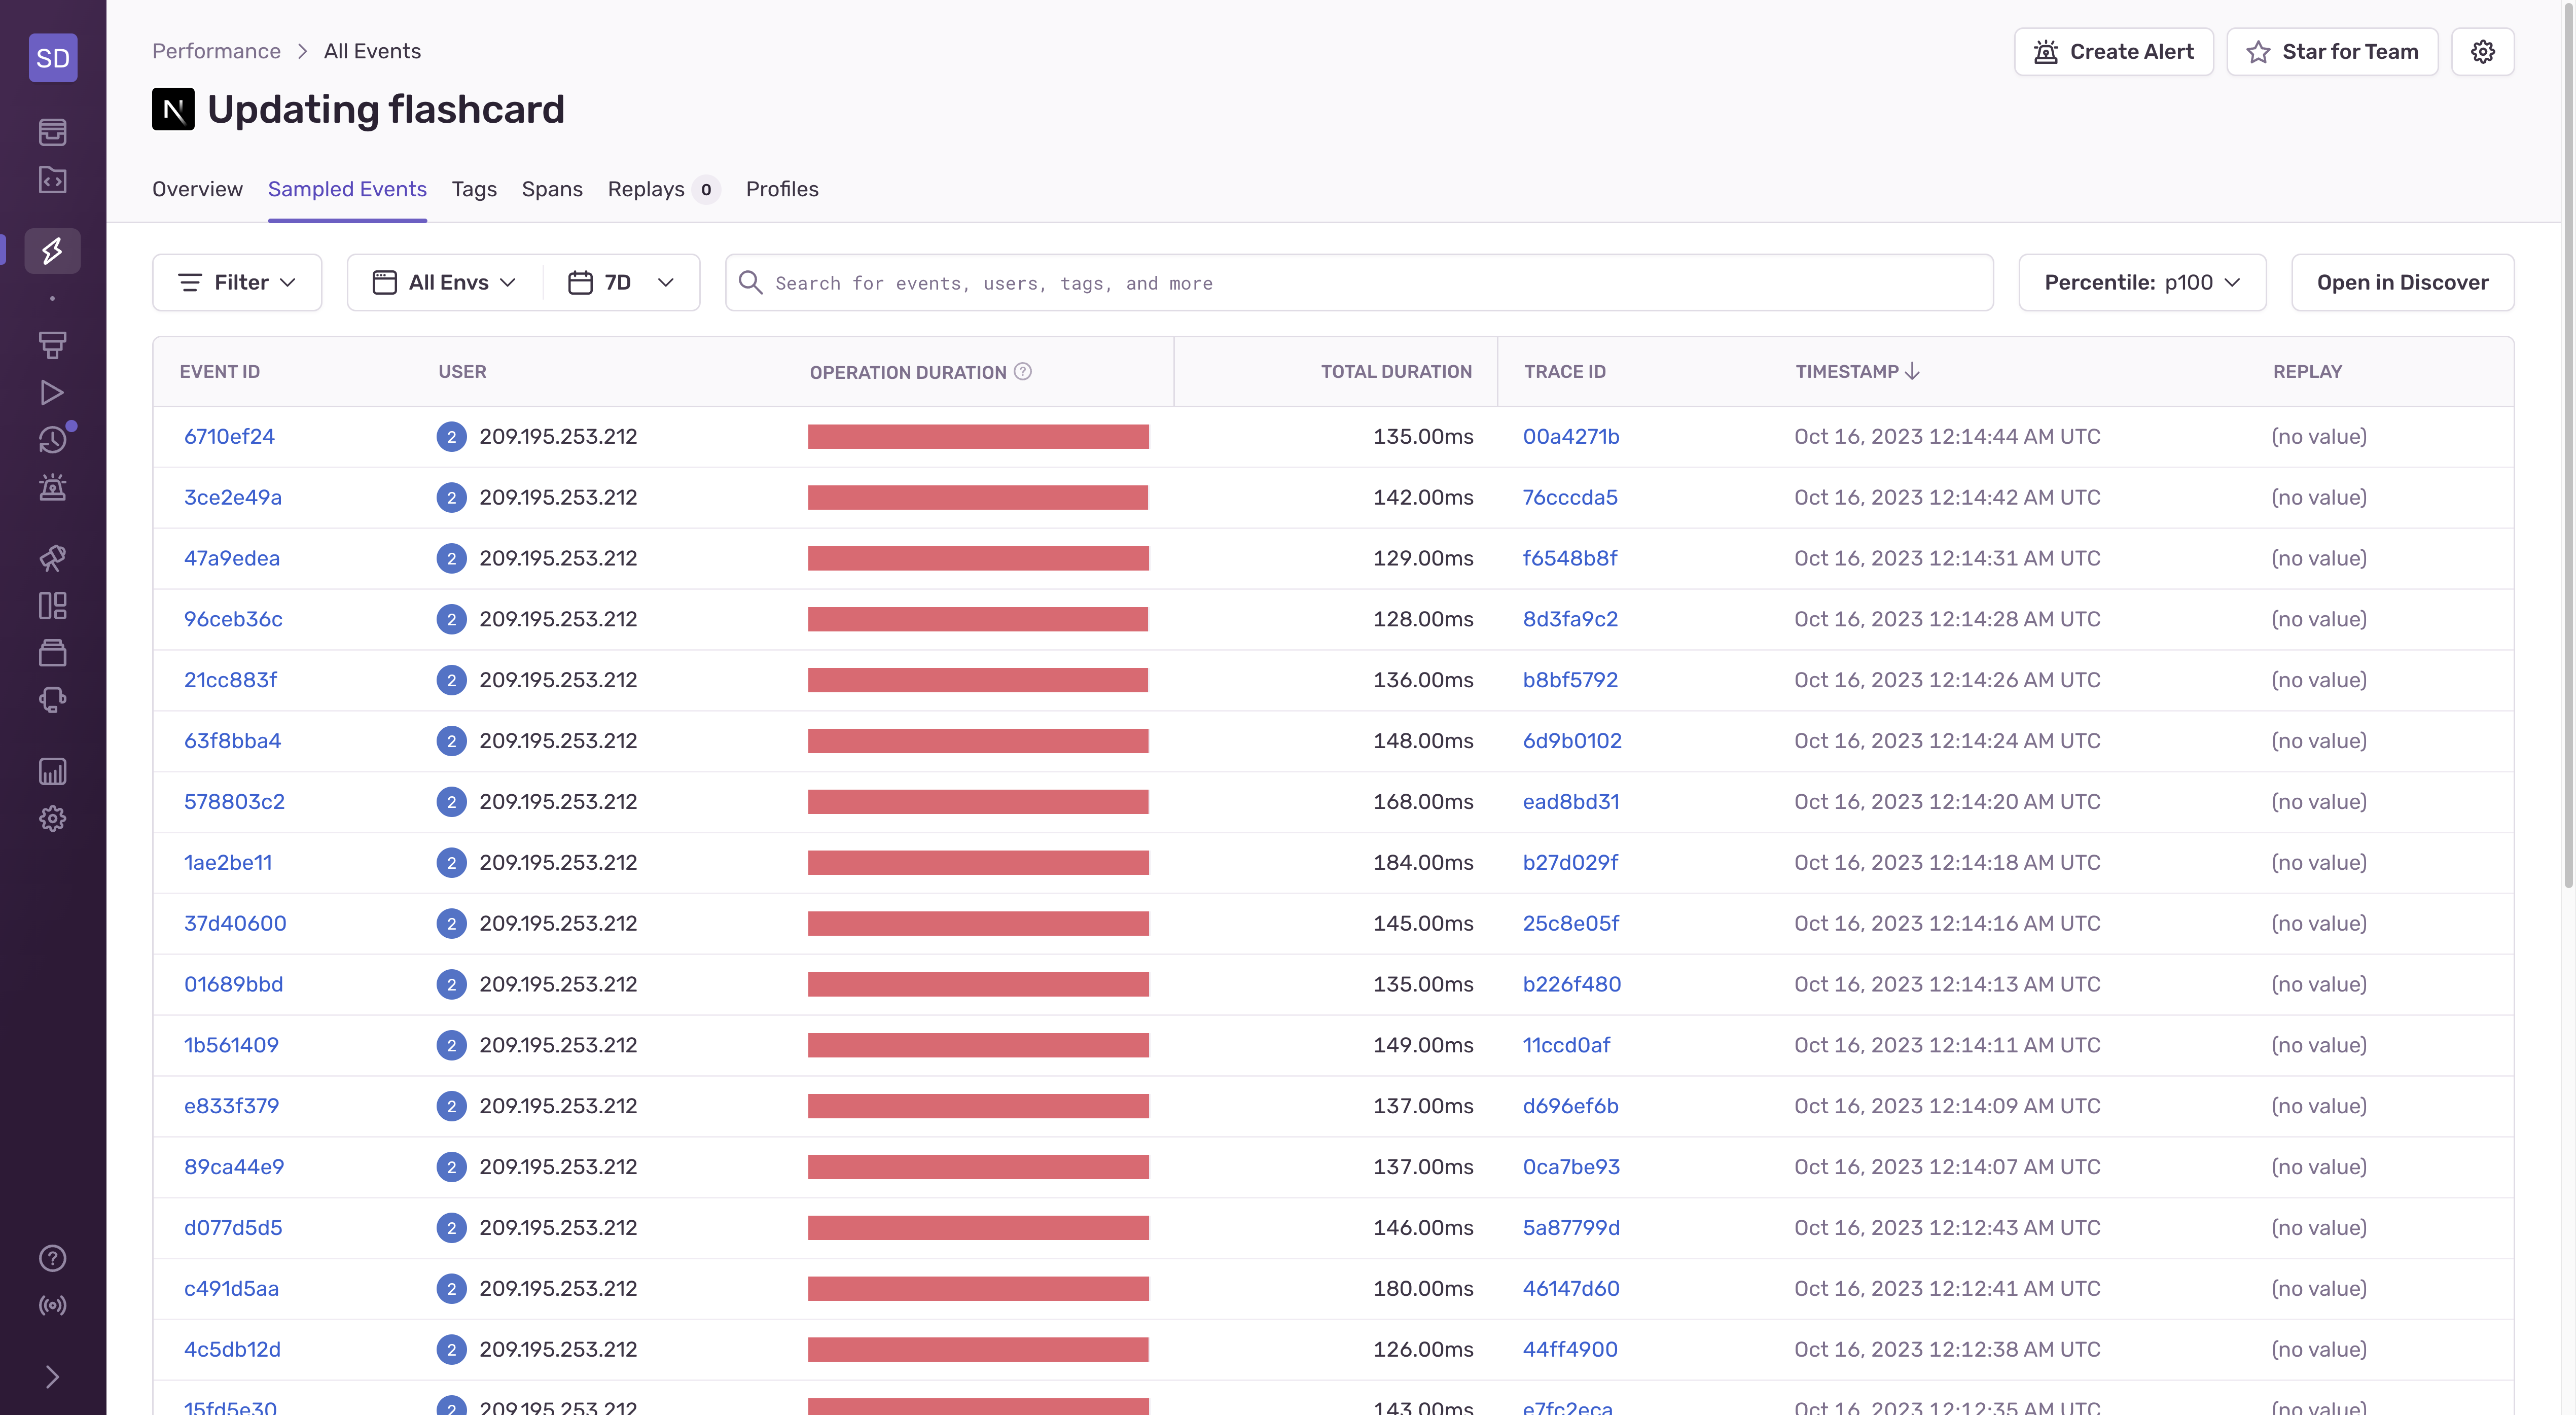2576x1415 pixels.
Task: Open trace ID 25c8e05f
Action: [x=1570, y=924]
